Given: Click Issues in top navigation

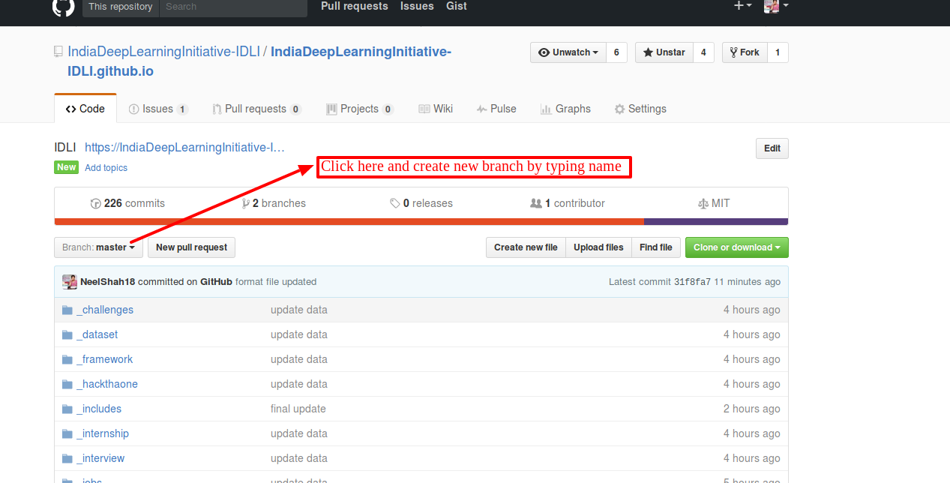Looking at the screenshot, I should coord(417,6).
